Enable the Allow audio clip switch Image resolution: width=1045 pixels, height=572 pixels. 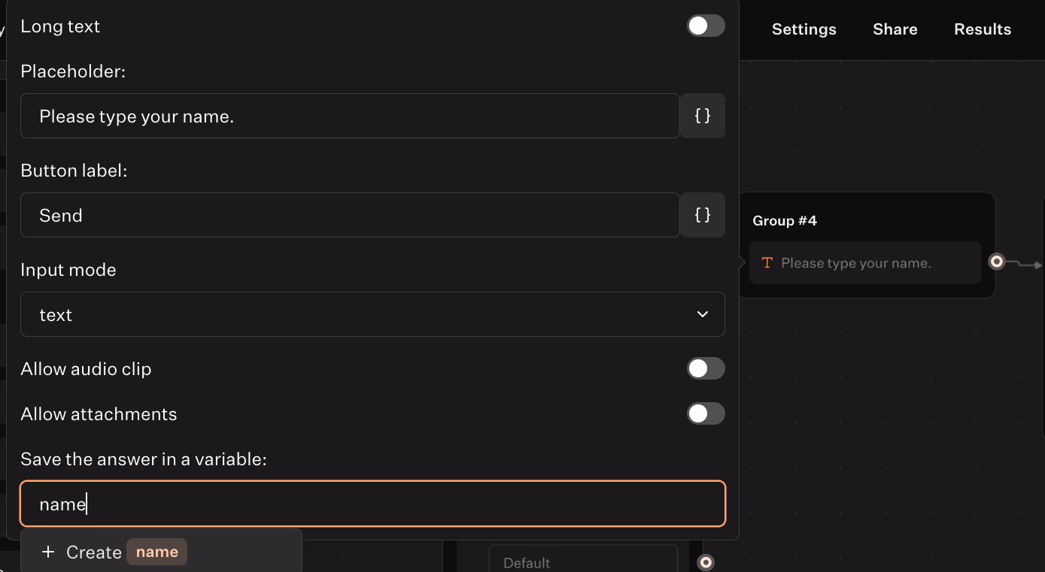[705, 369]
